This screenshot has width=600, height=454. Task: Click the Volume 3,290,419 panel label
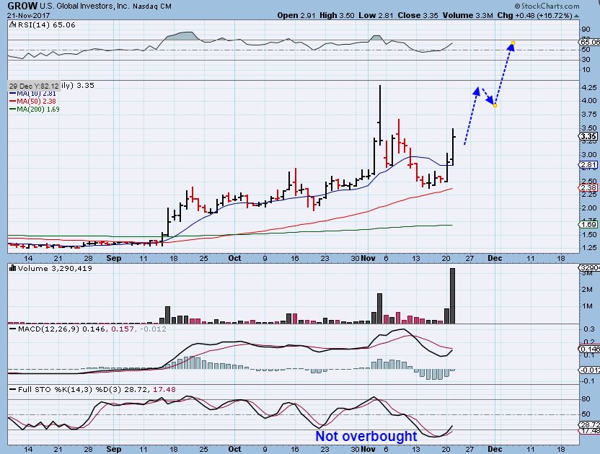[x=55, y=269]
